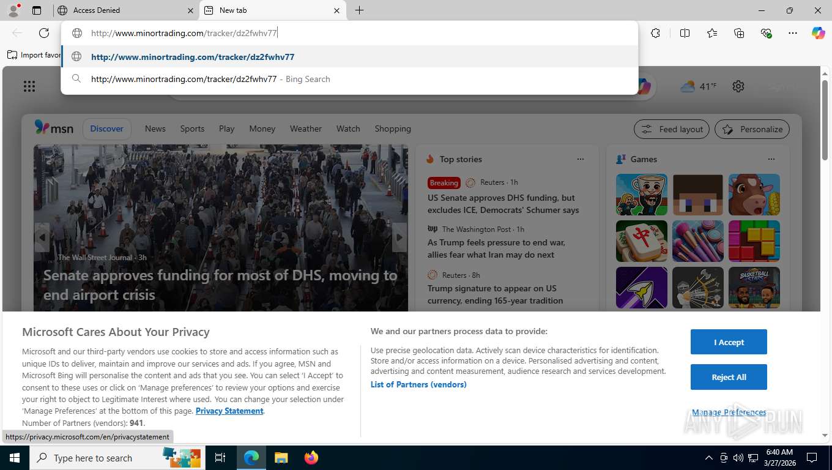Click the Reject All button
The height and width of the screenshot is (470, 832).
pyautogui.click(x=729, y=377)
